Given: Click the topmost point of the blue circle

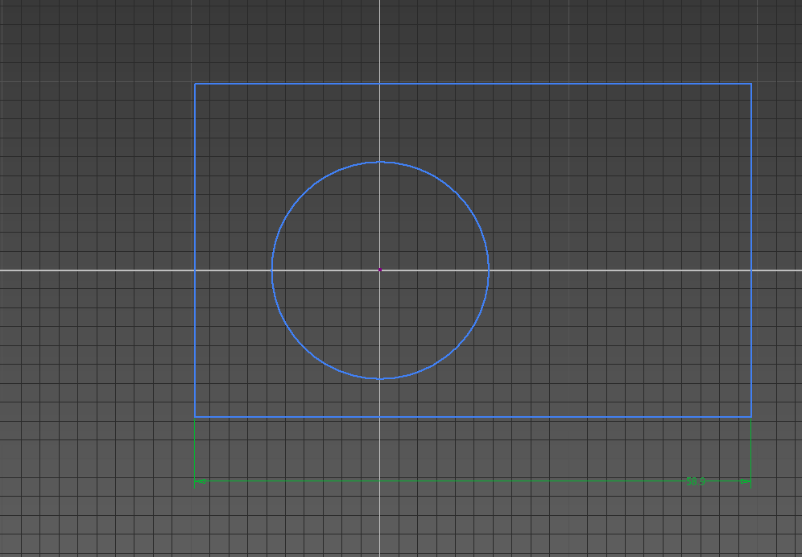Looking at the screenshot, I should coord(380,162).
